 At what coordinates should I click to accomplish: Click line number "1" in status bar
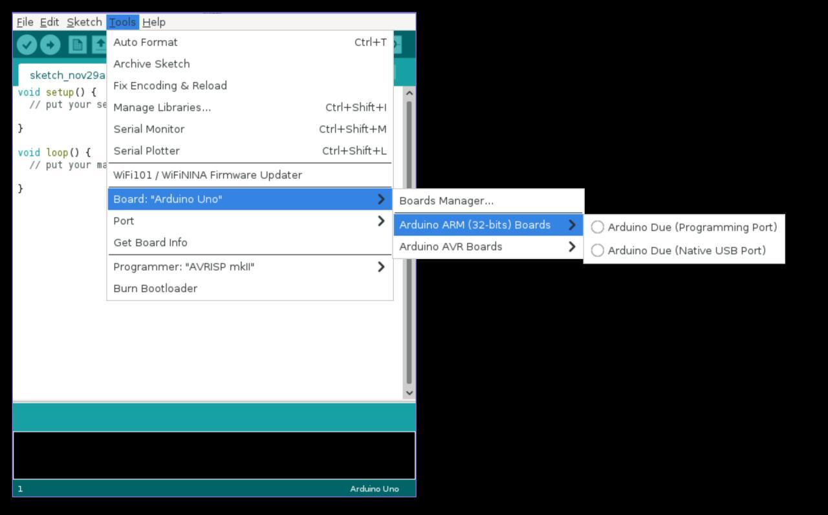click(x=20, y=489)
